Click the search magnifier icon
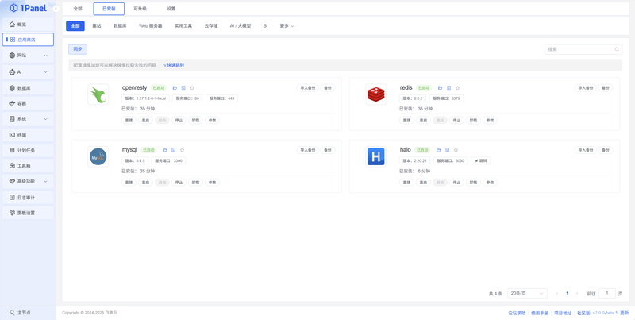Image resolution: width=635 pixels, height=320 pixels. click(x=617, y=49)
